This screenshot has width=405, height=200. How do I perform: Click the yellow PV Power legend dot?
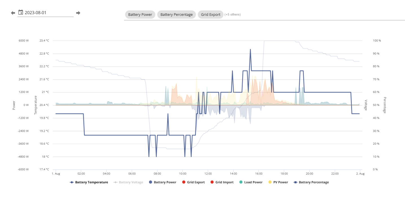coord(270,182)
